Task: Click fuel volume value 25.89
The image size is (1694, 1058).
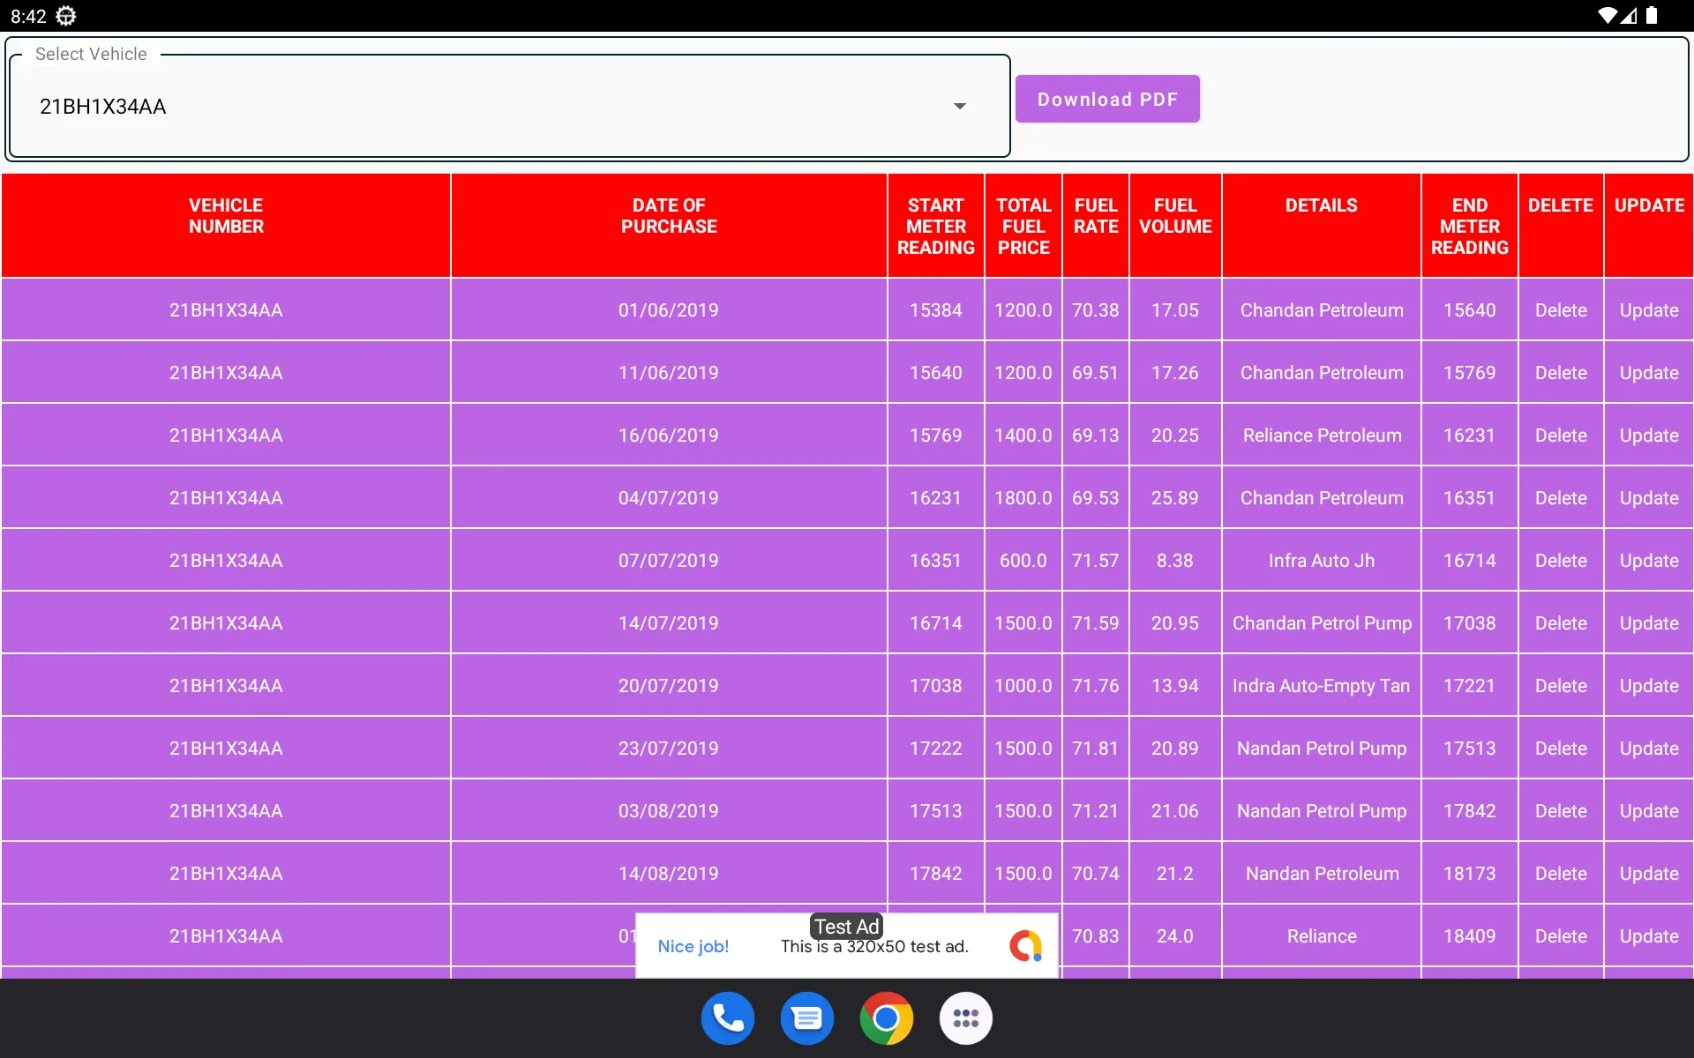Action: (x=1174, y=498)
